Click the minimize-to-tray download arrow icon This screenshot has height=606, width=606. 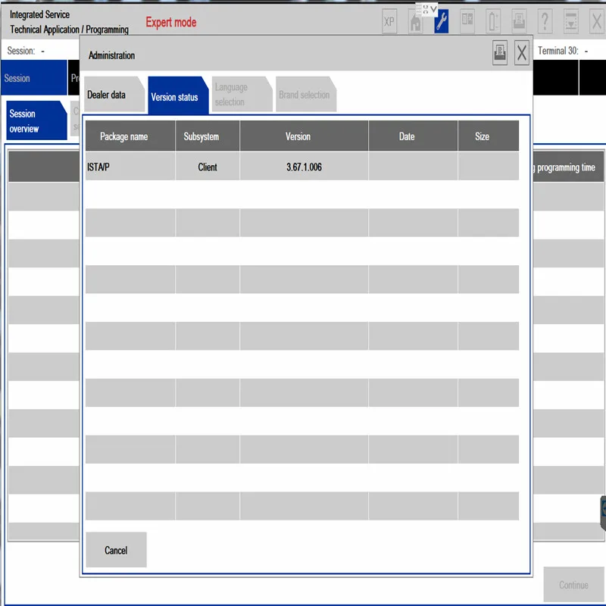[x=571, y=22]
